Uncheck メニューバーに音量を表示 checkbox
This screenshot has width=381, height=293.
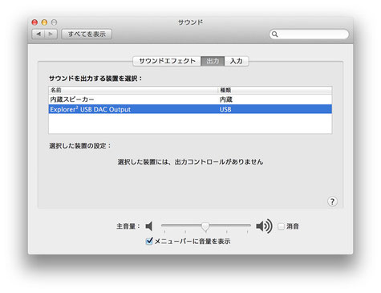click(149, 241)
